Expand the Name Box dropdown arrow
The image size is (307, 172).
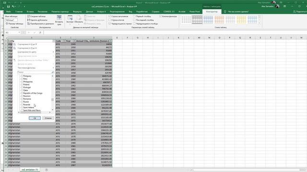coord(19,32)
